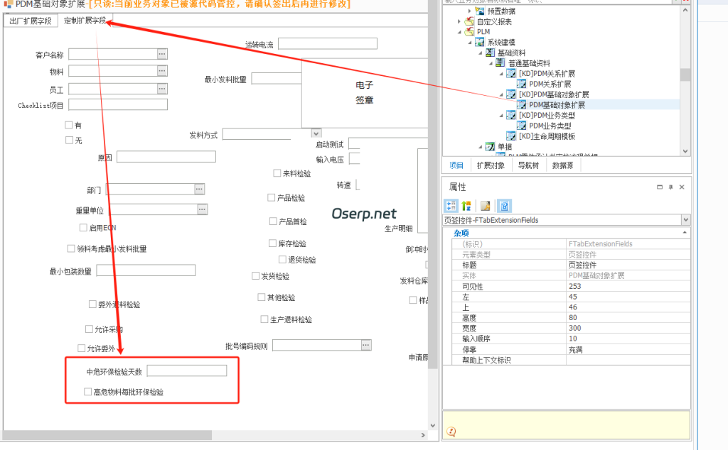
Task: Switch to the 出厂扩展字段 tab
Action: click(x=28, y=21)
